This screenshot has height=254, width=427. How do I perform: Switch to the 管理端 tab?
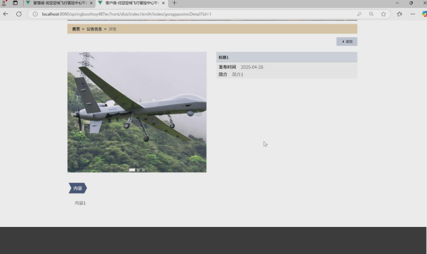tap(59, 3)
